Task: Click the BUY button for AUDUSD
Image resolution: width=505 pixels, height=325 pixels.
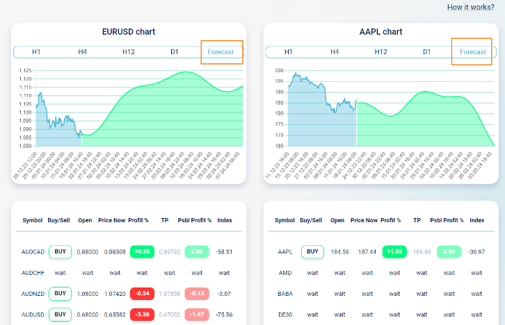Action: coord(60,315)
